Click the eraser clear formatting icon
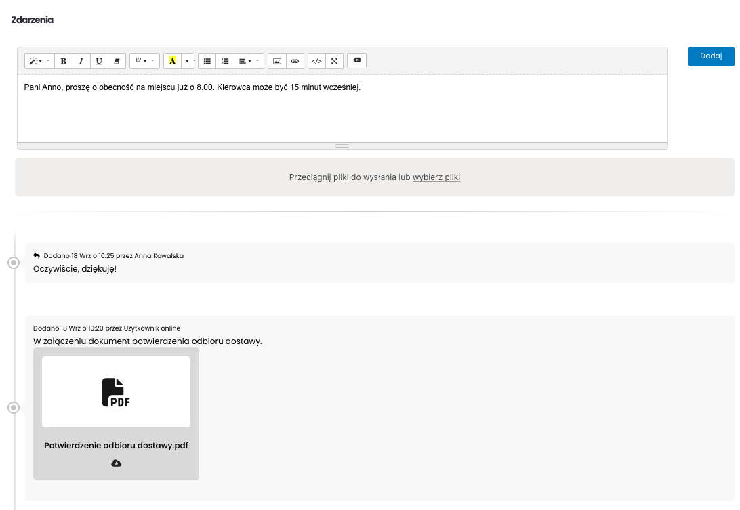Image resolution: width=740 pixels, height=510 pixels. [117, 61]
